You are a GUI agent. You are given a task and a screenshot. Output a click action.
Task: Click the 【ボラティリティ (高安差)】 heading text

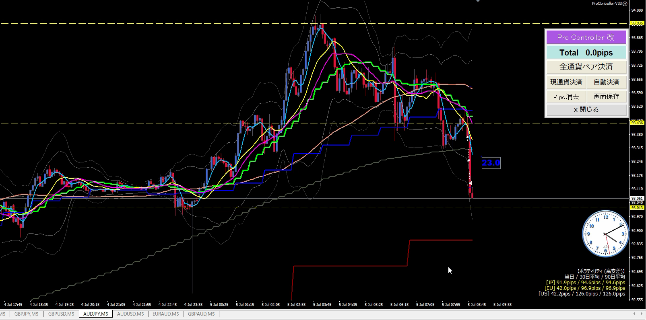point(601,271)
